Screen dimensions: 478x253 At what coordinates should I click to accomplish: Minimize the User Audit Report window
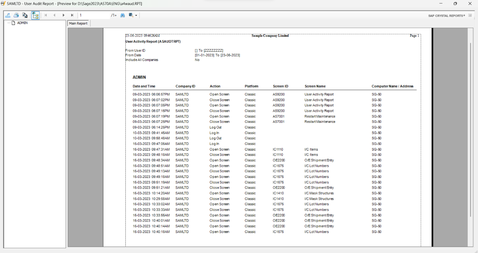click(441, 4)
